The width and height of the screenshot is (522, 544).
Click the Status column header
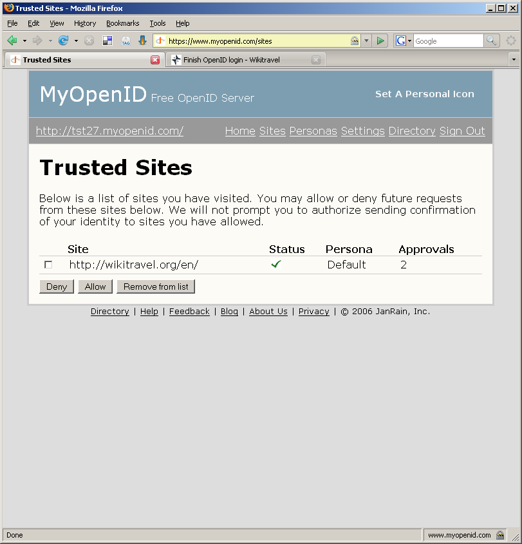pyautogui.click(x=287, y=249)
